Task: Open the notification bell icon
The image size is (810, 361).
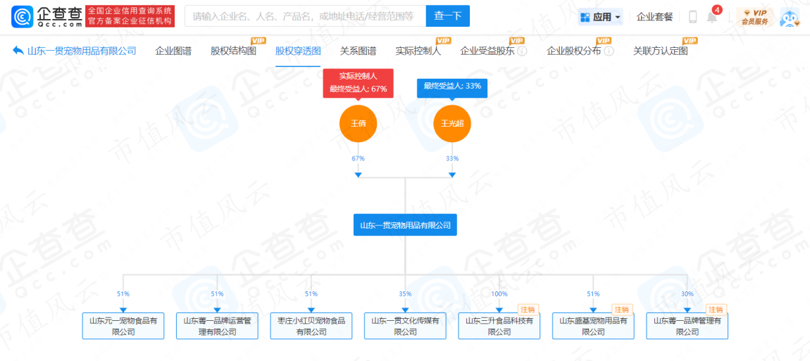Action: pos(712,17)
